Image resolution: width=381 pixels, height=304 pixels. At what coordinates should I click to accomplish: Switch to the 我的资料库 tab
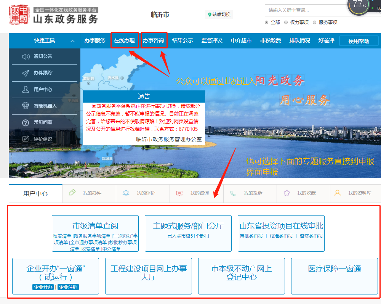coord(355,193)
